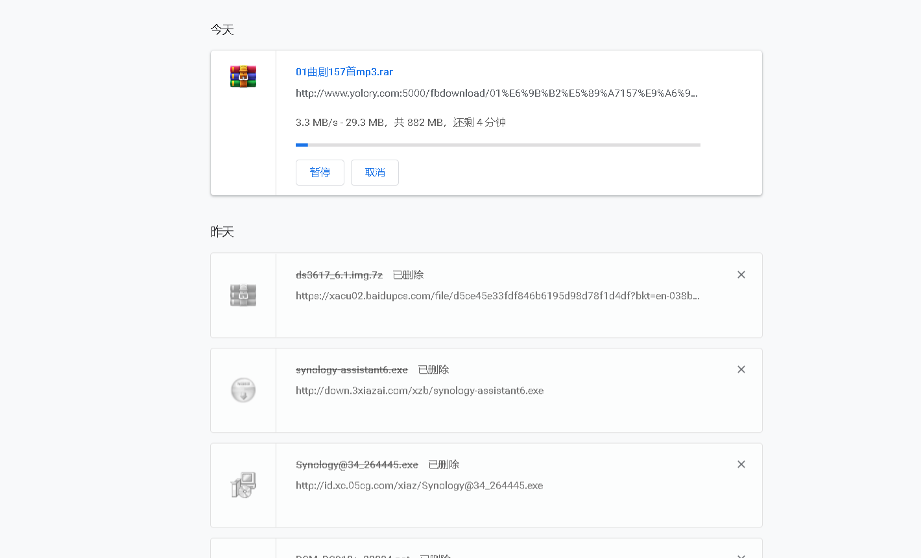Cancel the download with 取消 button
The image size is (921, 558).
[x=375, y=173]
